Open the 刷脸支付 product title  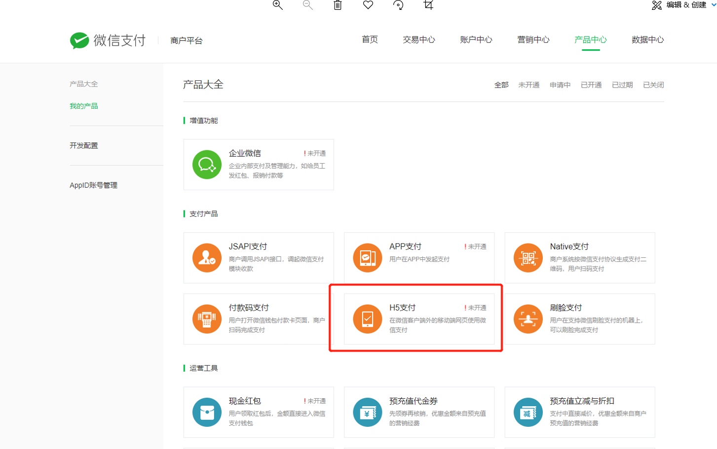click(566, 308)
